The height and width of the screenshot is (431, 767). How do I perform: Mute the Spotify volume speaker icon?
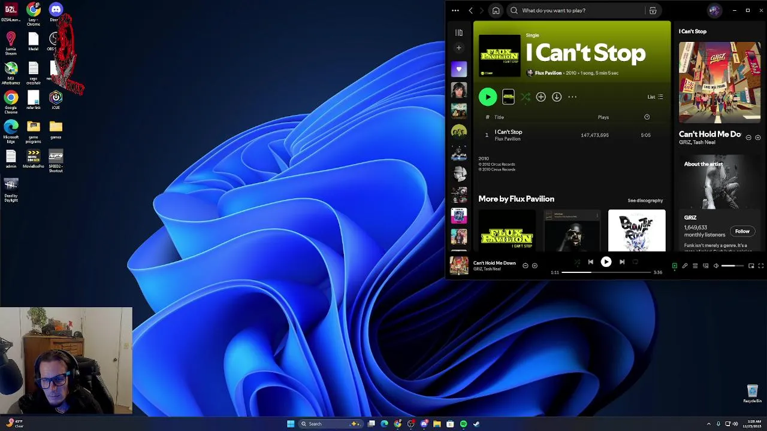tap(716, 266)
